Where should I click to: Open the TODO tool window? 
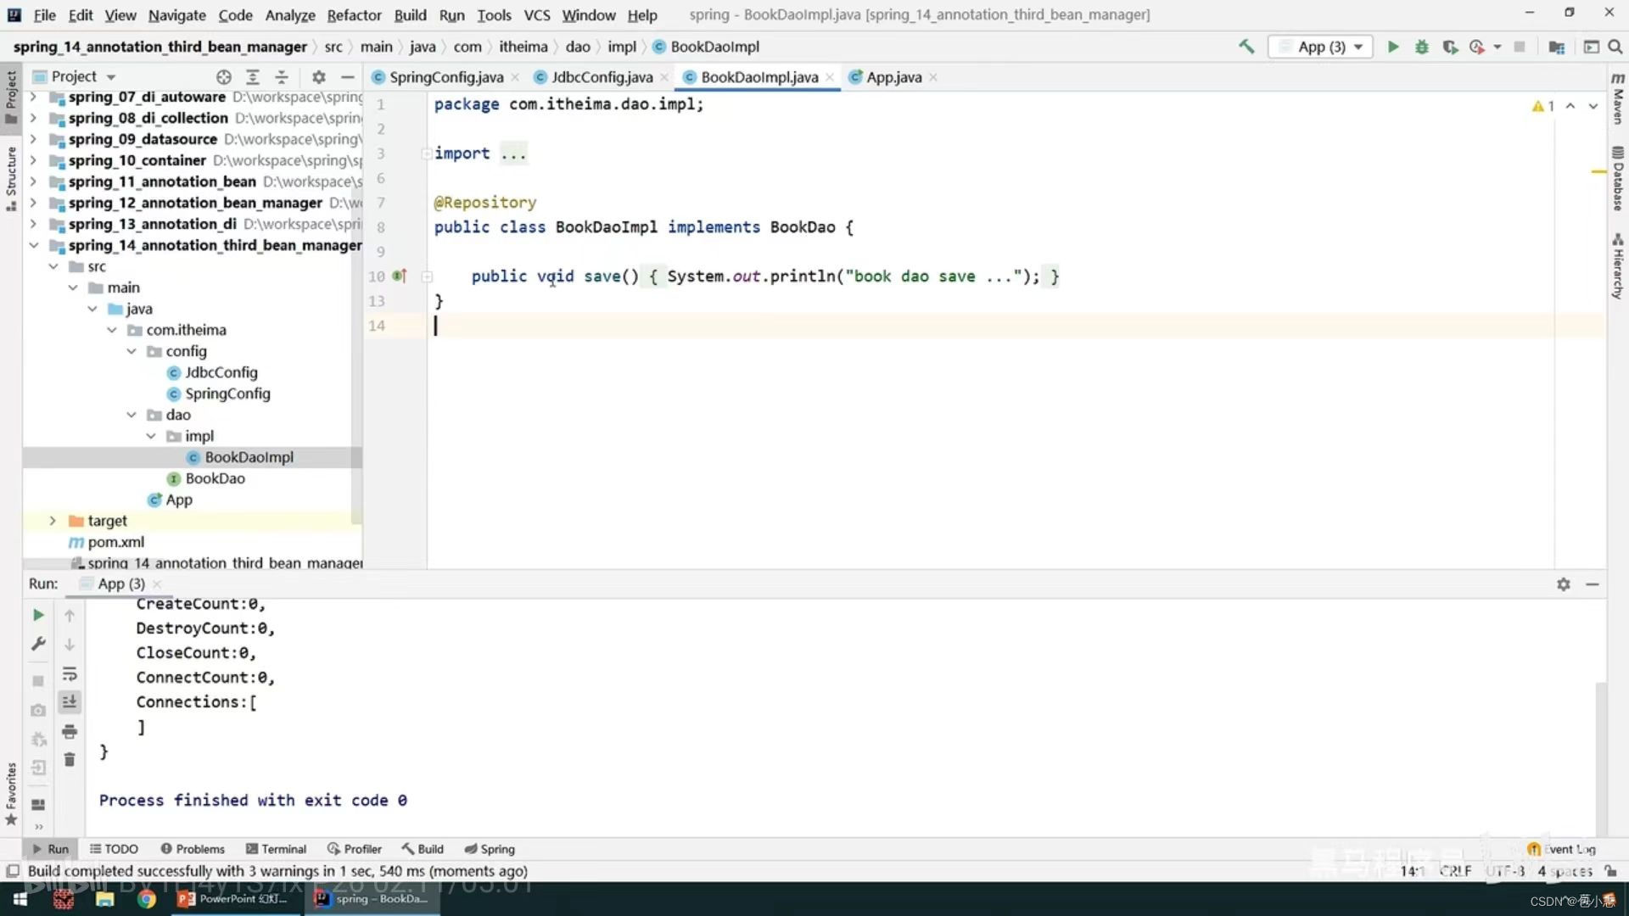click(114, 849)
